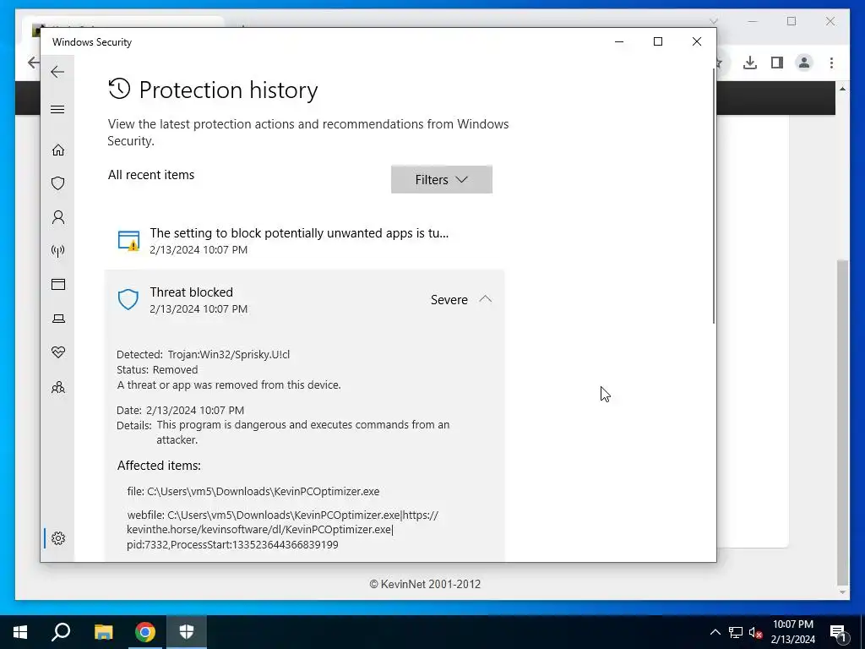Click the Windows Security vertical scrollbar

click(x=713, y=196)
